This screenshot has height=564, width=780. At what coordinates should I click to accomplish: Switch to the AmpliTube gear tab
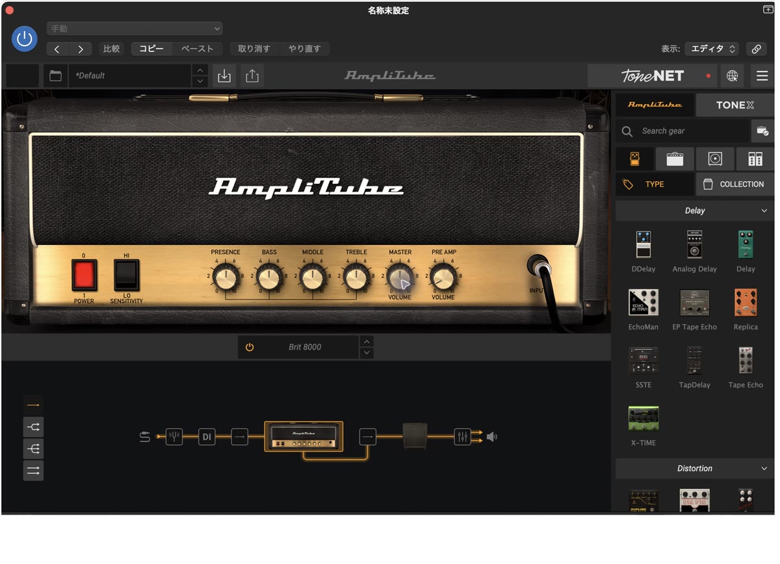(655, 105)
